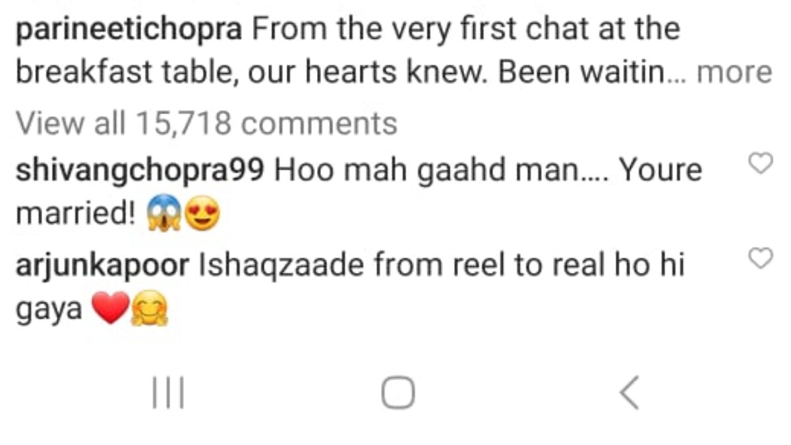Tap the Android back button
The image size is (791, 445).
[630, 393]
